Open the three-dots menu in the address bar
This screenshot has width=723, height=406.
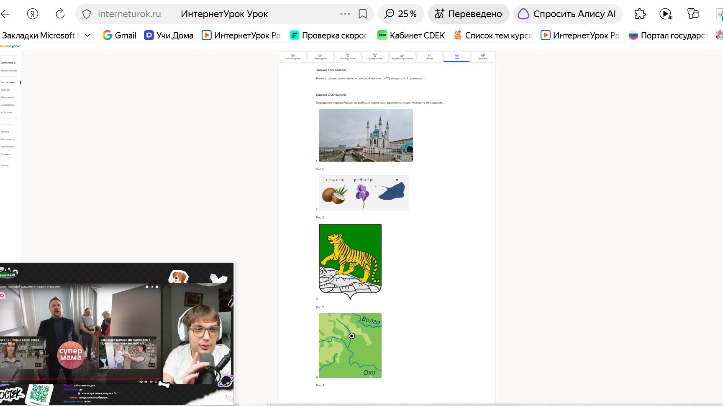345,14
